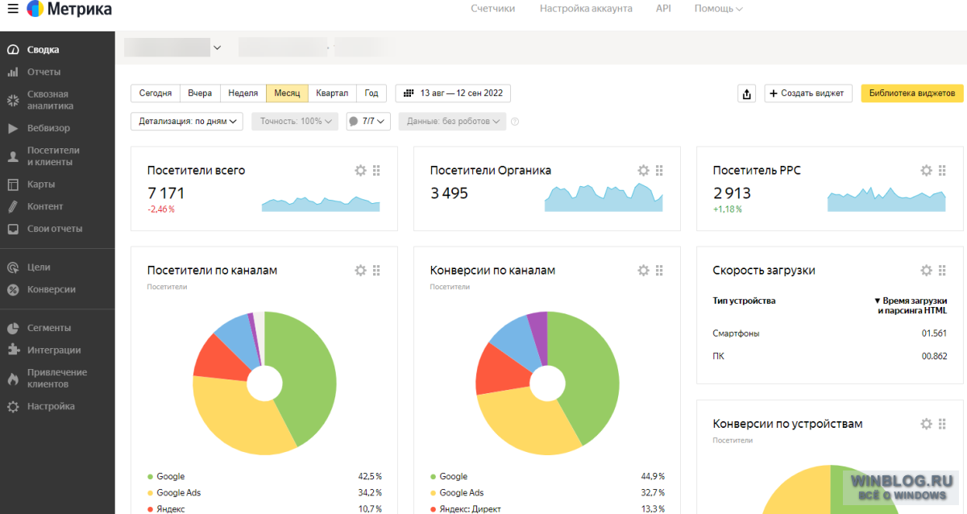
Task: Click the Интеграции puzzle icon
Action: (x=13, y=350)
